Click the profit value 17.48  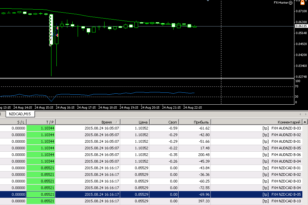pyautogui.click(x=205, y=148)
